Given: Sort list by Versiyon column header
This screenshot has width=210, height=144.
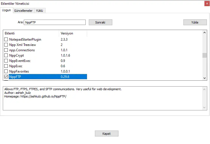Looking at the screenshot, I should point(73,33).
